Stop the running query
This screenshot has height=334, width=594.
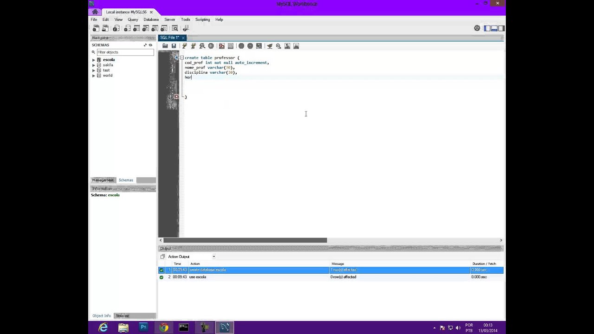[211, 46]
